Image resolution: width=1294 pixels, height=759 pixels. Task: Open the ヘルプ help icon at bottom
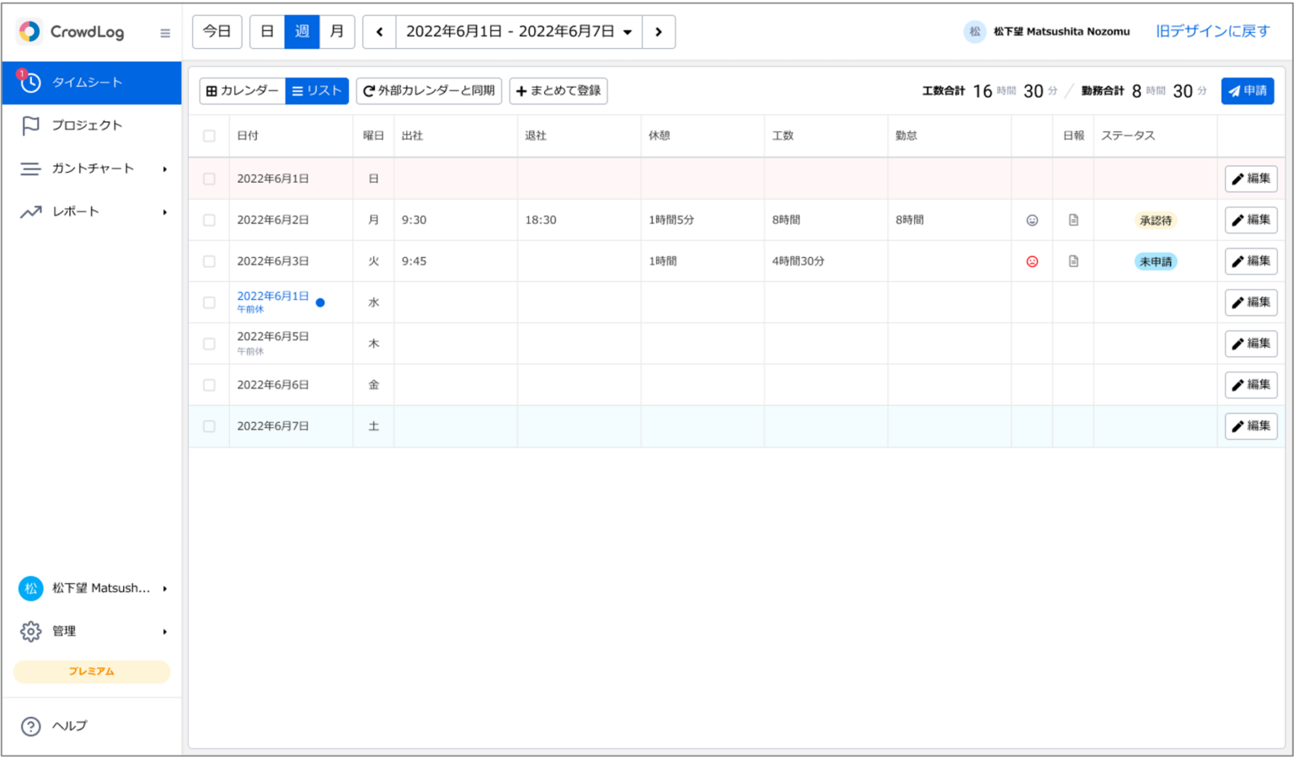pyautogui.click(x=31, y=725)
